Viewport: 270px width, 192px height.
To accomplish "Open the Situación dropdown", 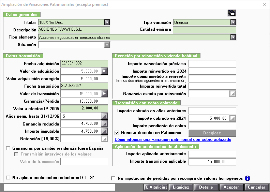I will point(107,45).
